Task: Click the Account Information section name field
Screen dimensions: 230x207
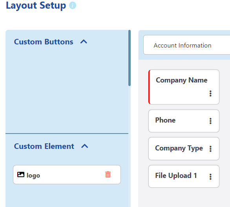Action: point(186,45)
